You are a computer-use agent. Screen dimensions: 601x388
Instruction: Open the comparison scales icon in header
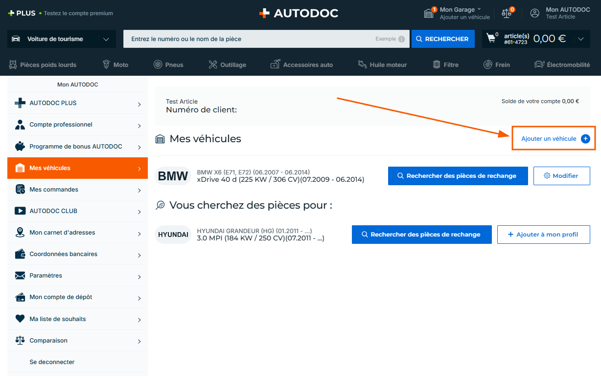point(507,13)
